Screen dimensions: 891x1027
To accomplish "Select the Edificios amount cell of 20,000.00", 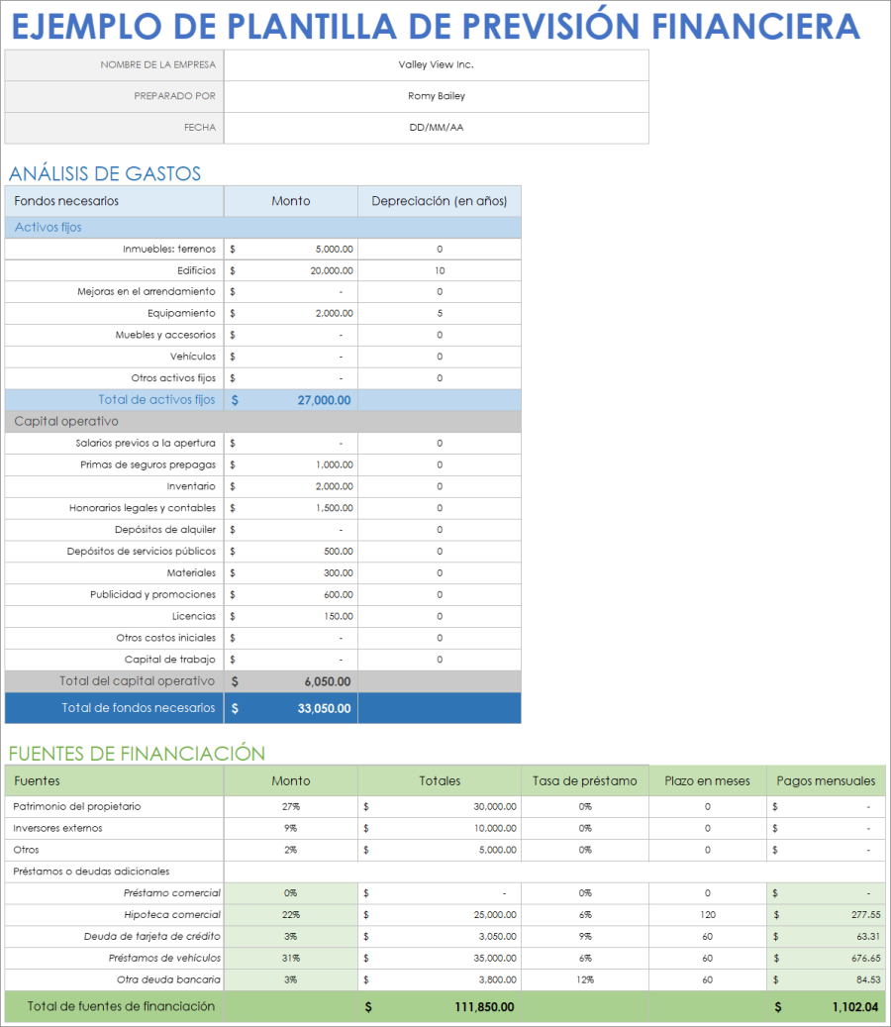I will (292, 270).
